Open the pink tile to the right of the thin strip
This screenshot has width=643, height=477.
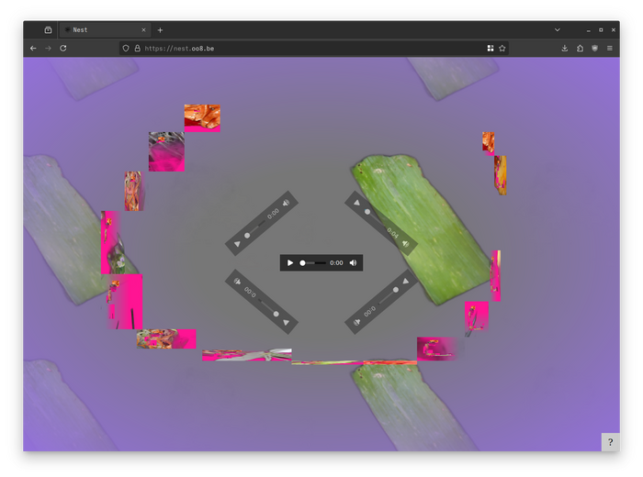436,349
